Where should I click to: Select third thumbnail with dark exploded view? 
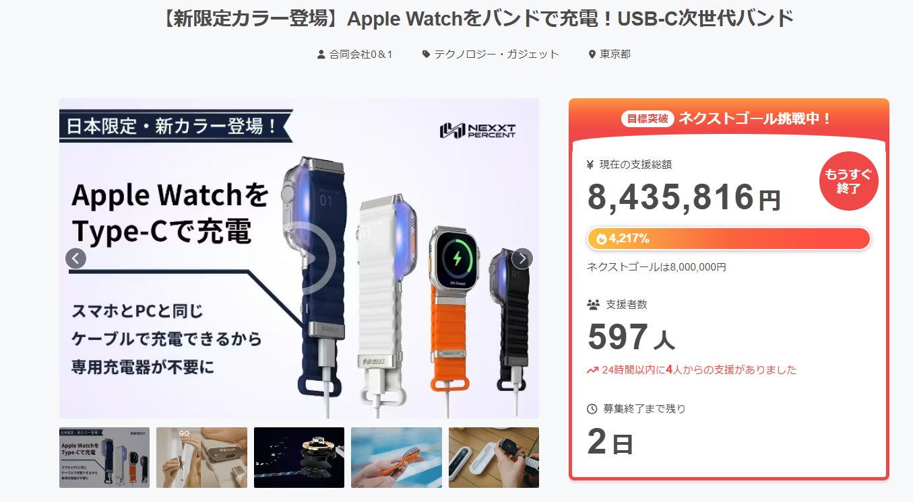coord(299,458)
